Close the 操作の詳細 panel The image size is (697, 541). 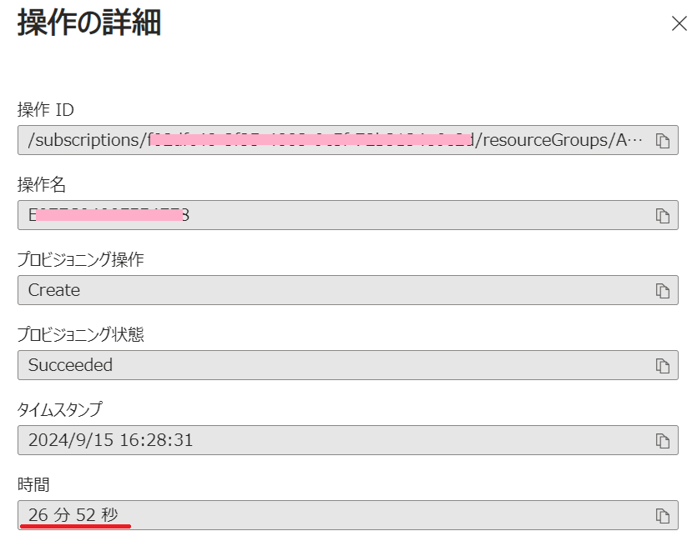(679, 23)
